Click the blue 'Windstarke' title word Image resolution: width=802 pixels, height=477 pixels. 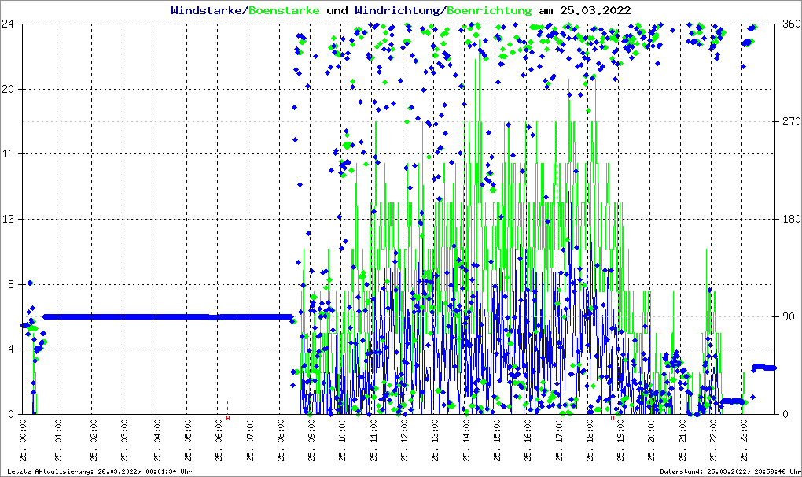(x=206, y=10)
